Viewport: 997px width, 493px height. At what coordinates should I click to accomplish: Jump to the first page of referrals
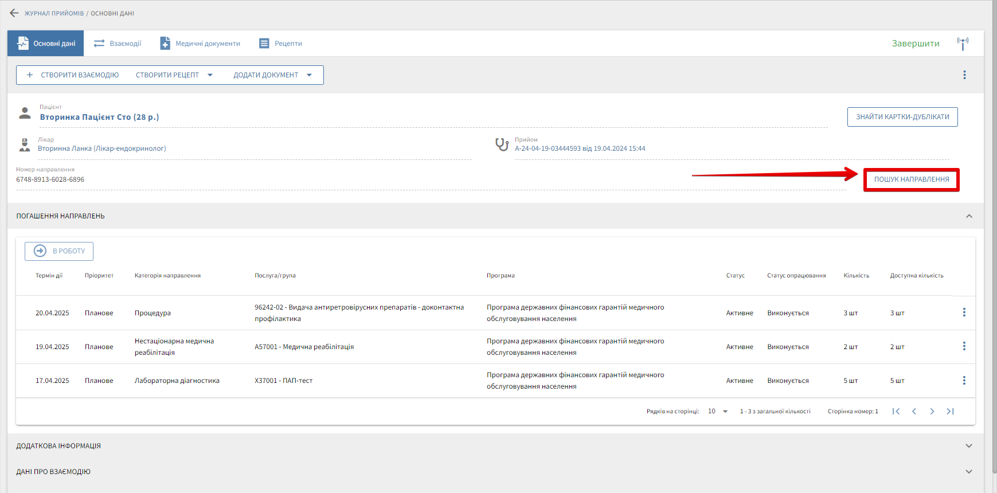point(896,411)
